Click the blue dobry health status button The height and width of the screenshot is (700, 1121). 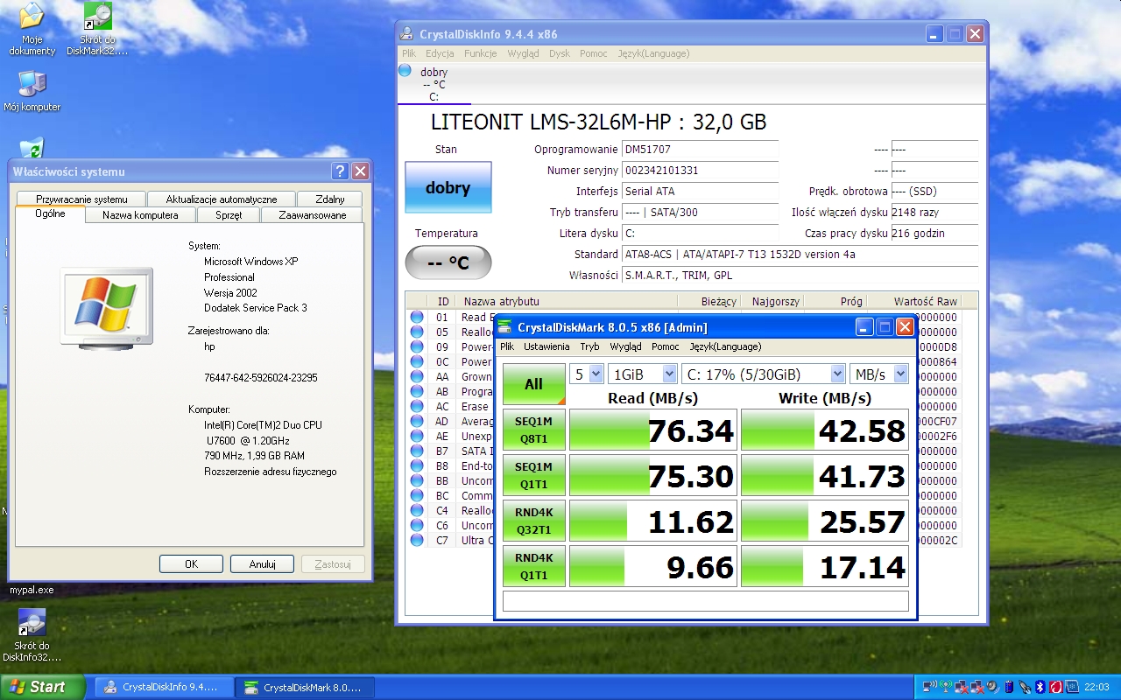pyautogui.click(x=448, y=187)
